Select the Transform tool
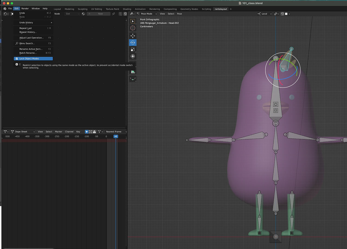The height and width of the screenshot is (249, 347). (133, 56)
